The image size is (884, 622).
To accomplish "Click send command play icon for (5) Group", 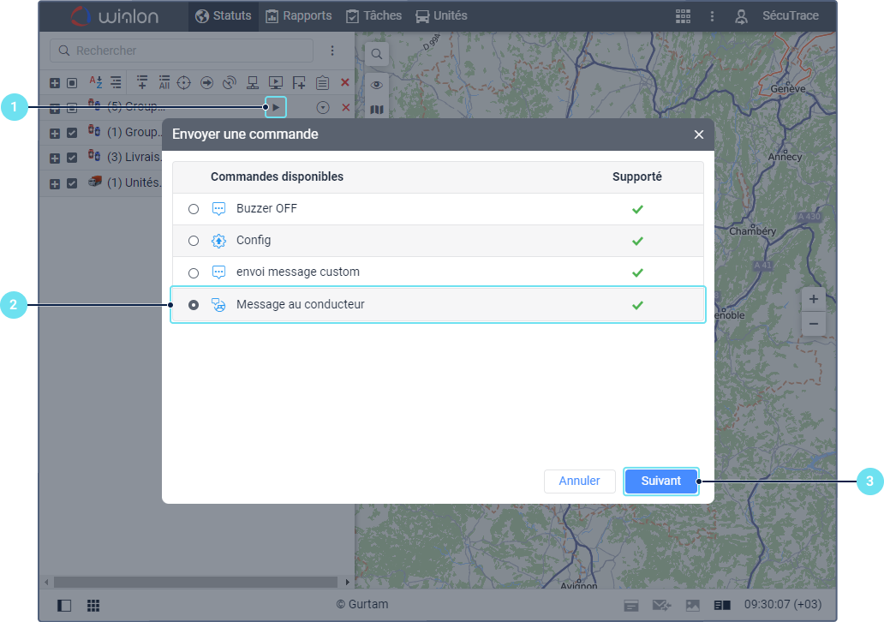I will coord(276,107).
